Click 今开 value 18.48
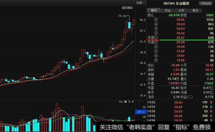The width and height of the screenshot is (215, 132). 209,65
